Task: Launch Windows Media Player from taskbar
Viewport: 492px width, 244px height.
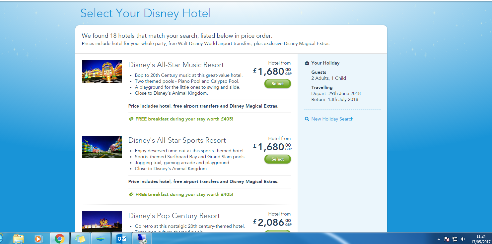Action: pyautogui.click(x=39, y=238)
